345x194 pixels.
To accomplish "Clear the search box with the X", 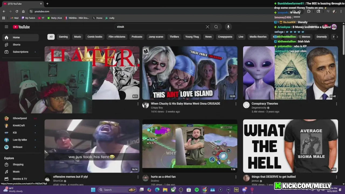I will coord(208,27).
